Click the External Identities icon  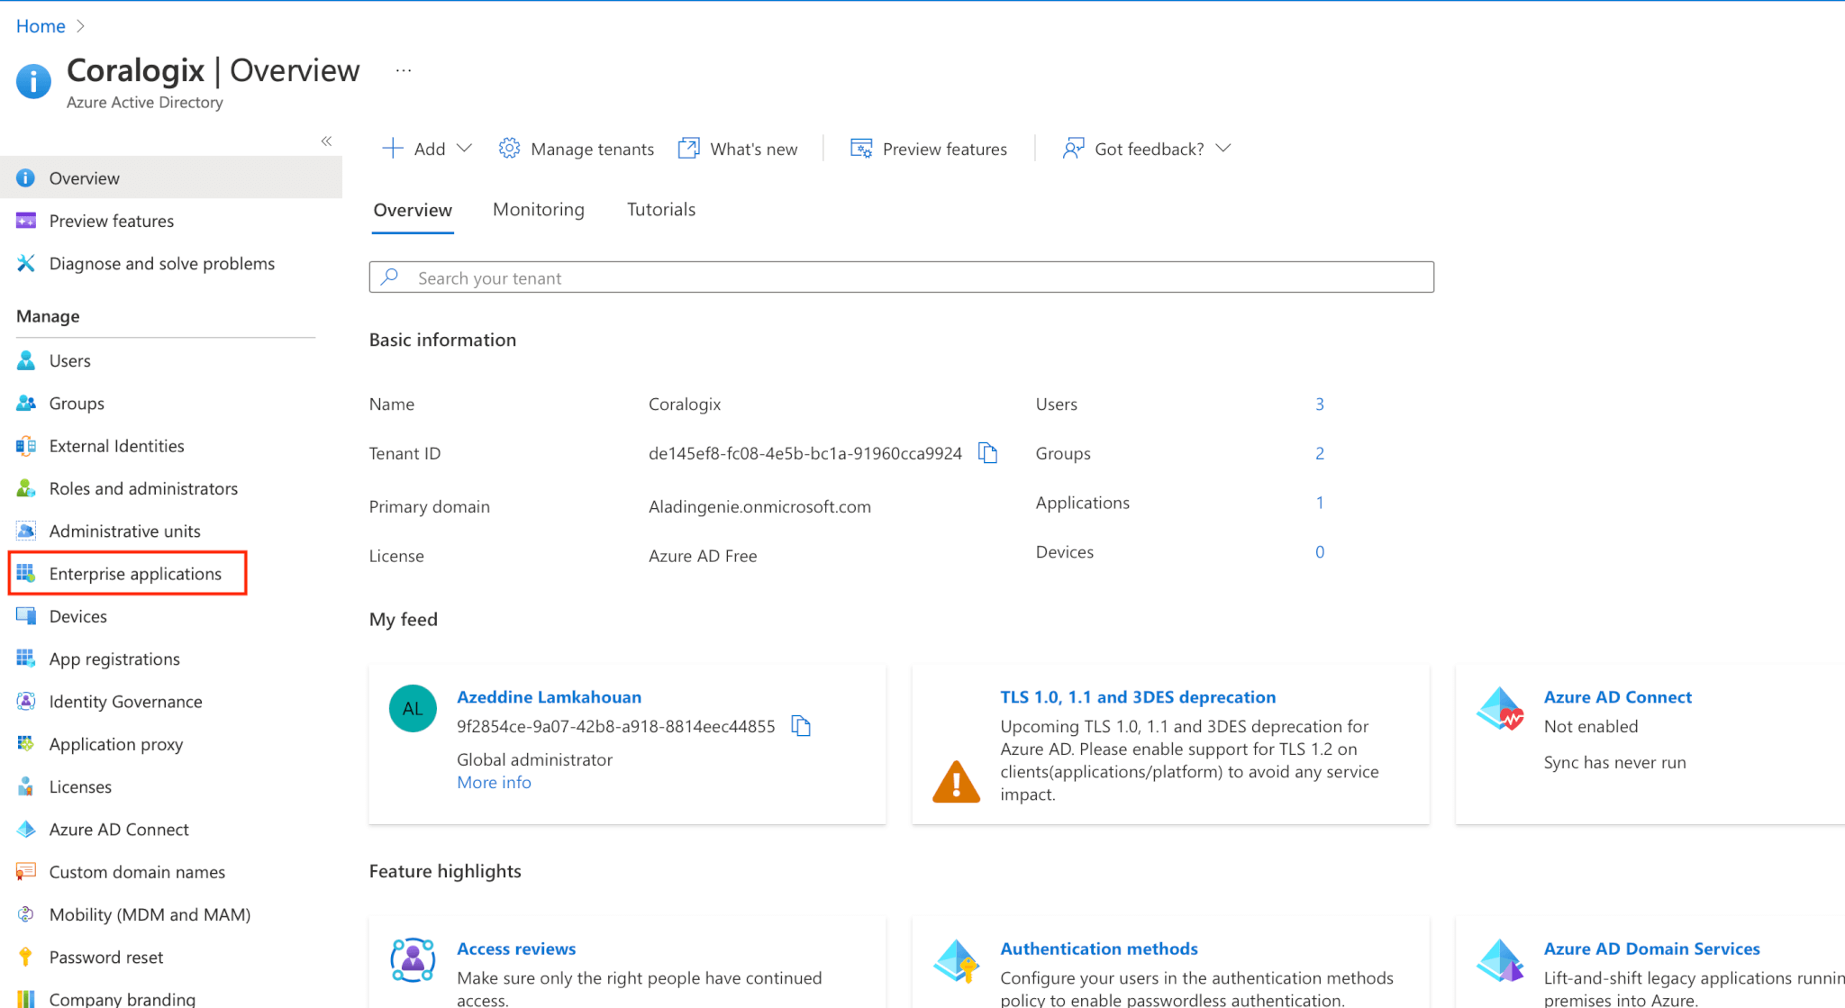26,446
